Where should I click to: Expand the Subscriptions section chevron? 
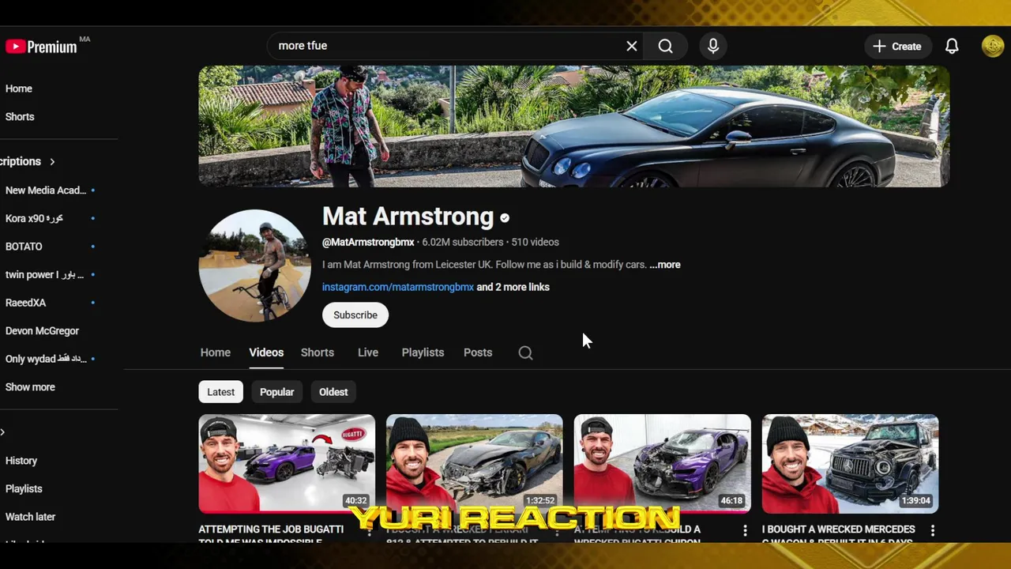(x=52, y=161)
